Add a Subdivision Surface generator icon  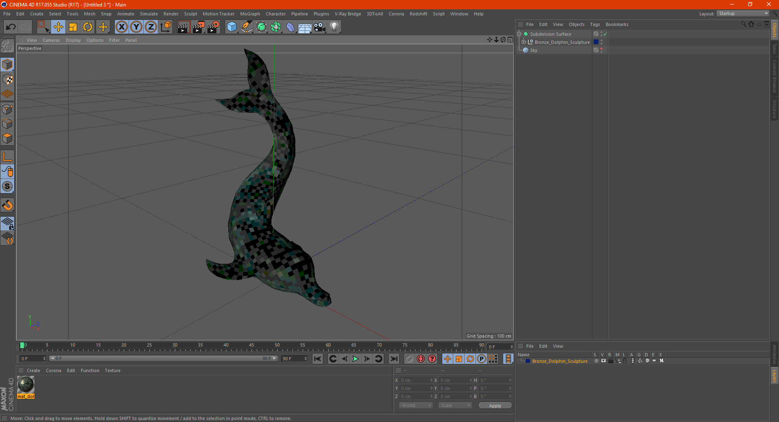261,27
